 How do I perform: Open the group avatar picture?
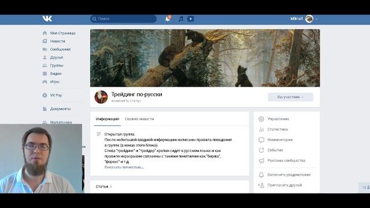tap(101, 97)
